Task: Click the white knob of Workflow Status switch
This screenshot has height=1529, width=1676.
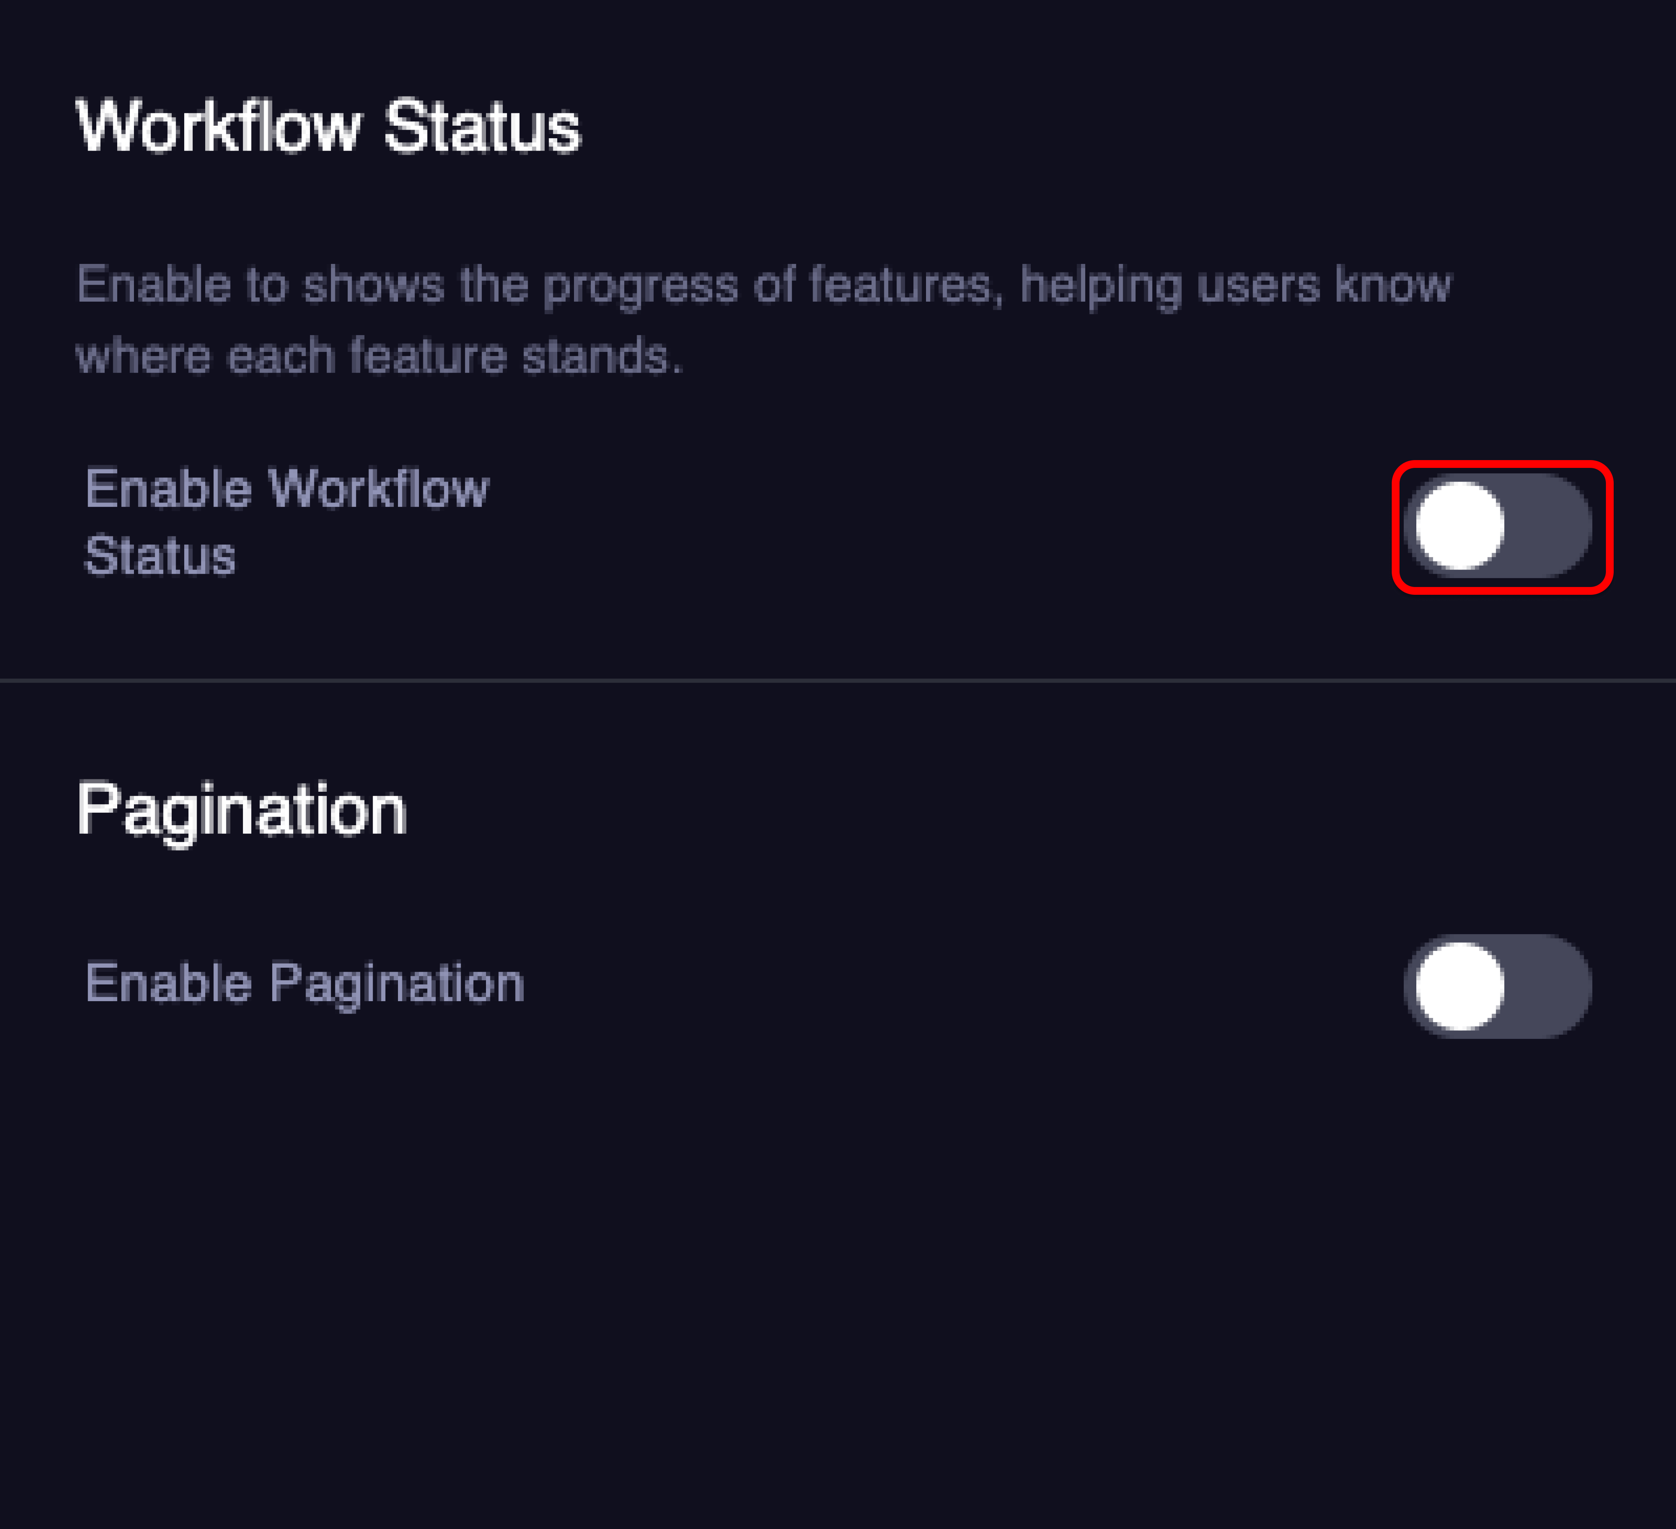Action: coord(1460,526)
